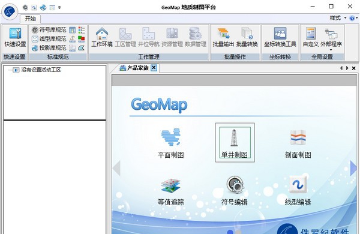Select the blue page indicator dot
This screenshot has height=234, width=360.
tap(230, 232)
